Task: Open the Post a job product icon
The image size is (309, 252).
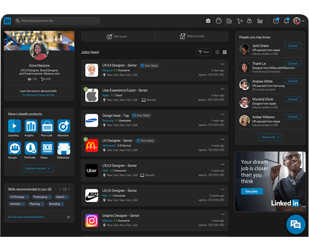Action: [x=47, y=126]
